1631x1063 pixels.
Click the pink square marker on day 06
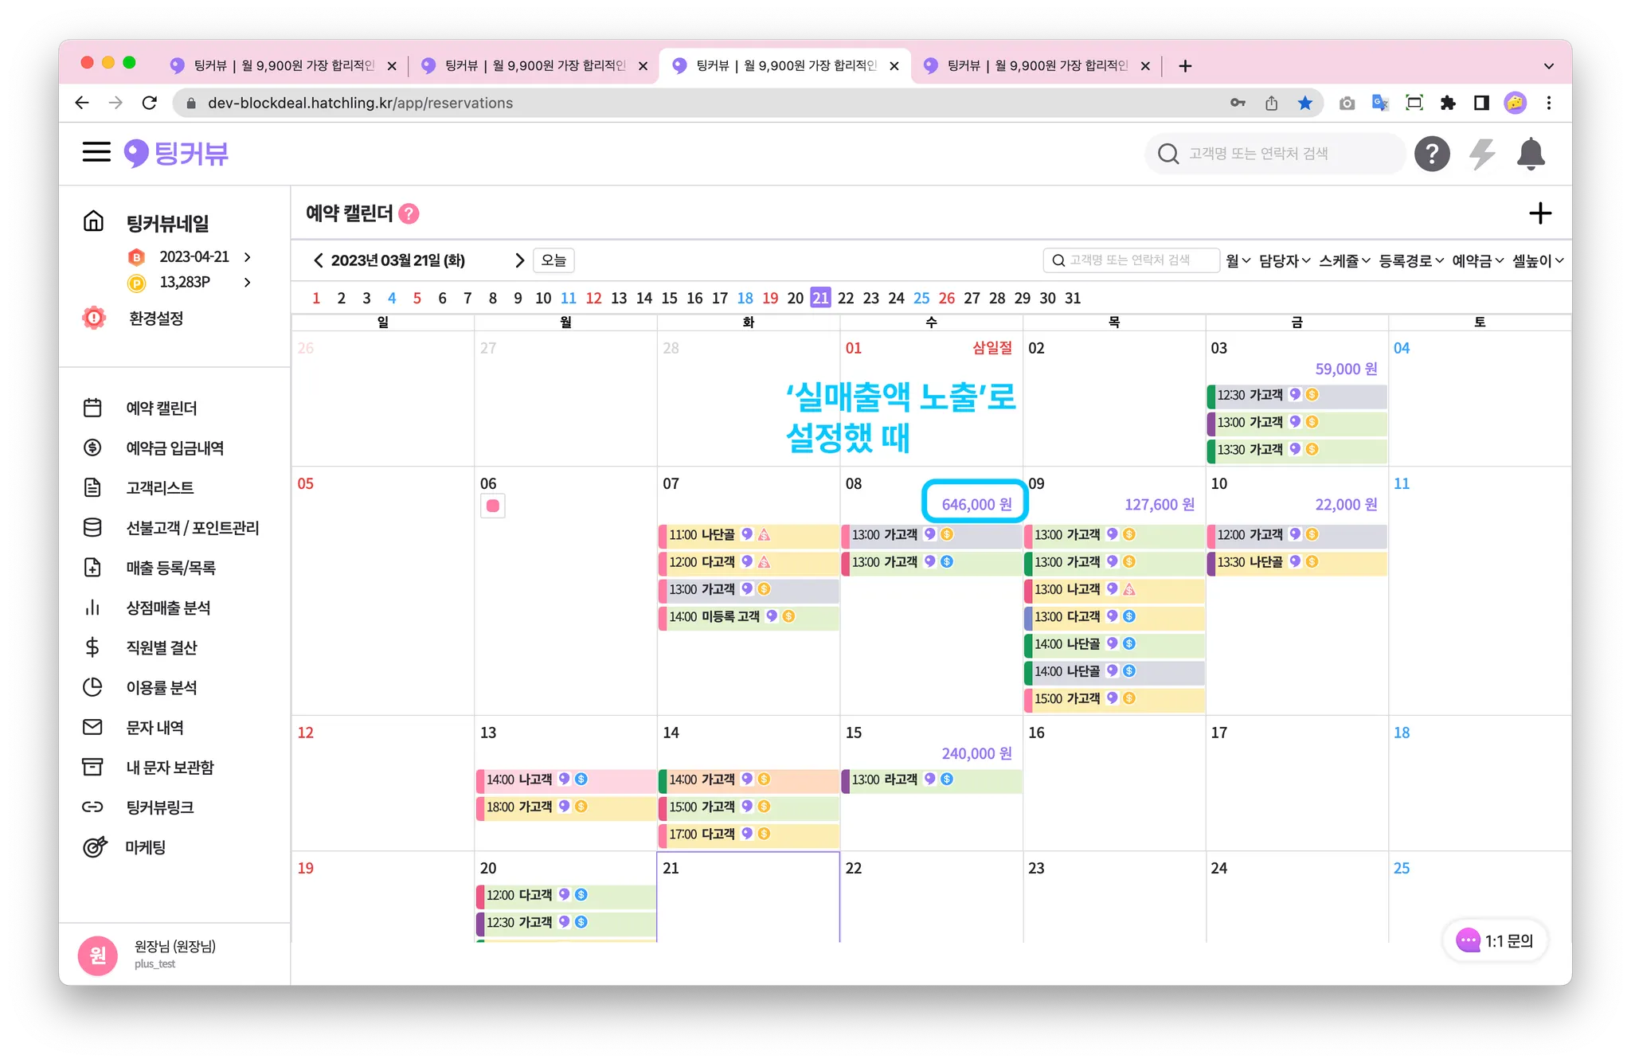point(492,506)
